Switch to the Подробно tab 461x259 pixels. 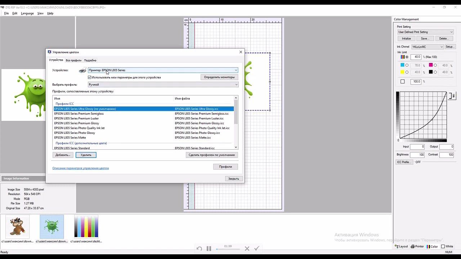click(90, 60)
